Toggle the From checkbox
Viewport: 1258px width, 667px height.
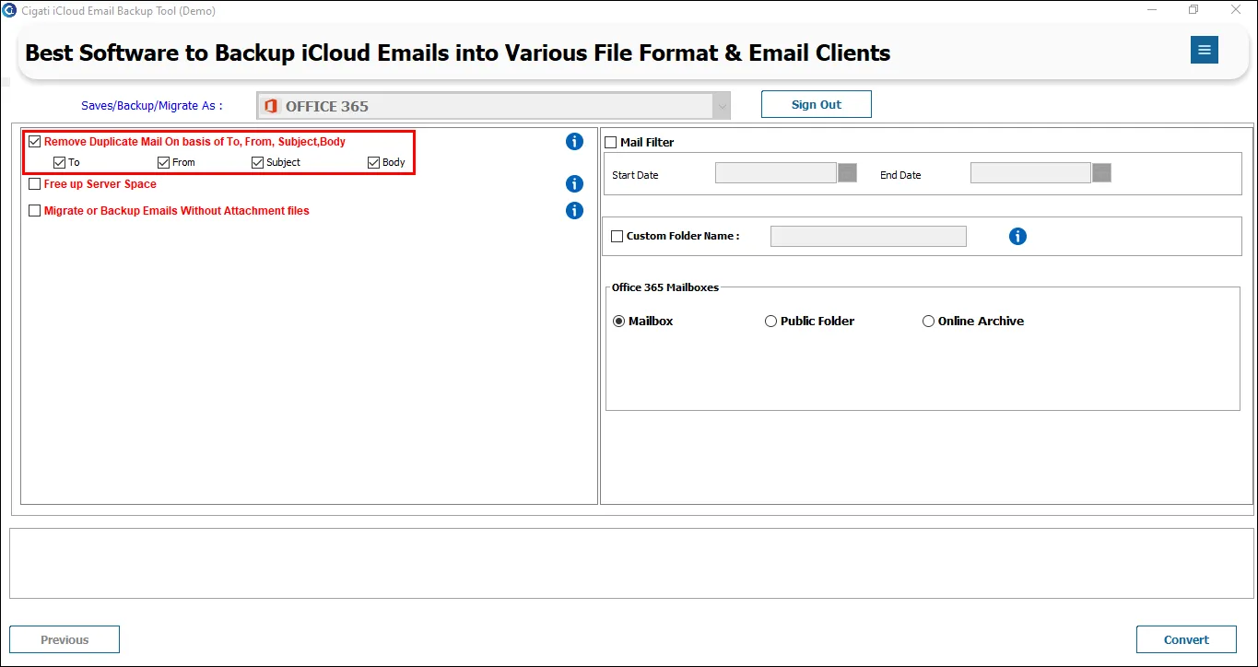(x=164, y=162)
